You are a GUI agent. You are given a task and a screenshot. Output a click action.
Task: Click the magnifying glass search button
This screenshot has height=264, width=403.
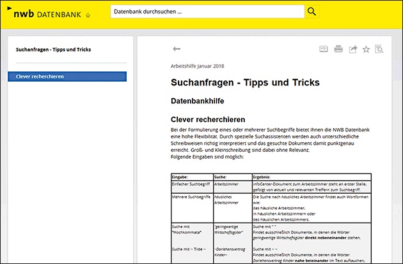tap(312, 12)
